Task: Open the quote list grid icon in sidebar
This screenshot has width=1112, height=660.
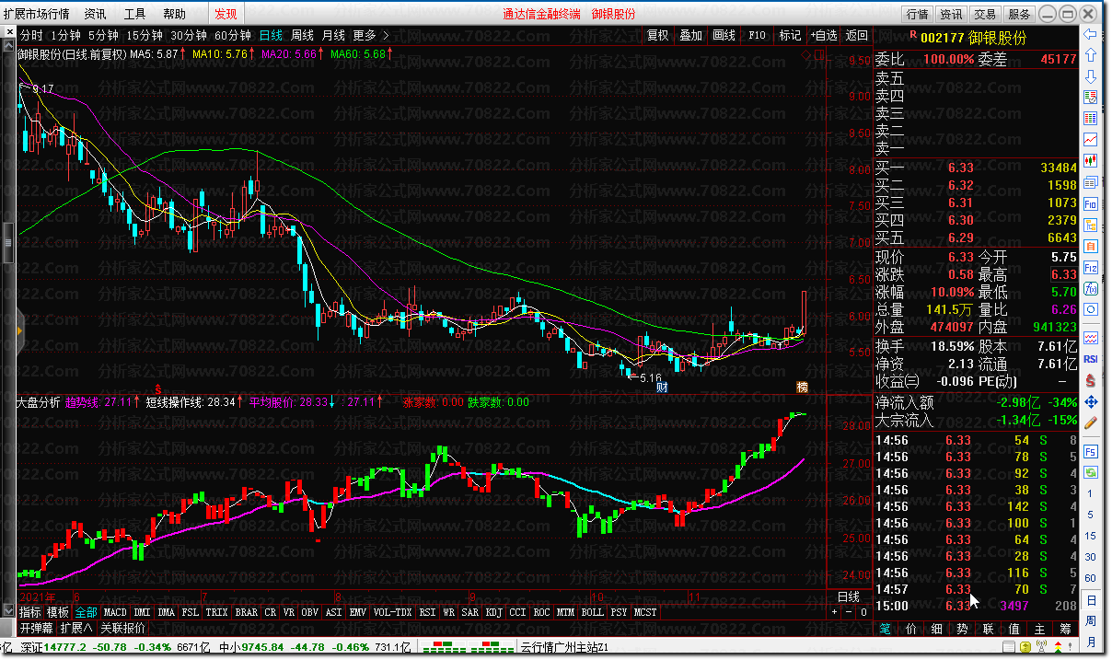Action: [1091, 119]
